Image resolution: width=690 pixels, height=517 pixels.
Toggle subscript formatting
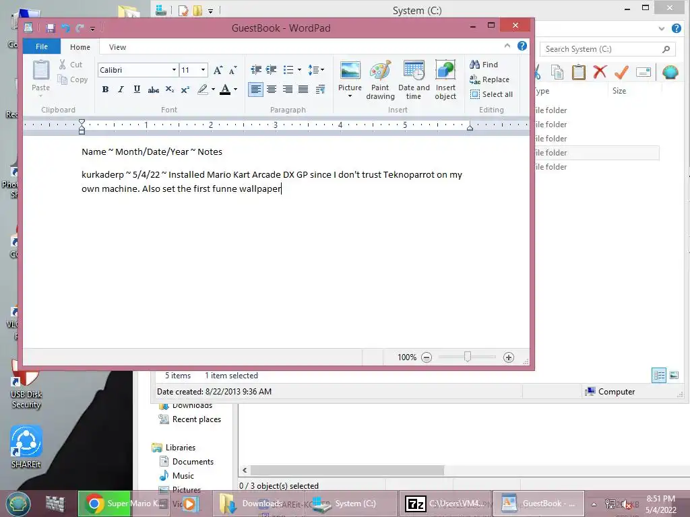(169, 90)
